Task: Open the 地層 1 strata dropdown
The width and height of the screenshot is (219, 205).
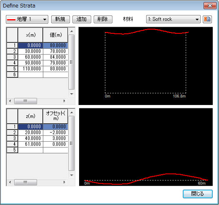Action: pos(27,19)
